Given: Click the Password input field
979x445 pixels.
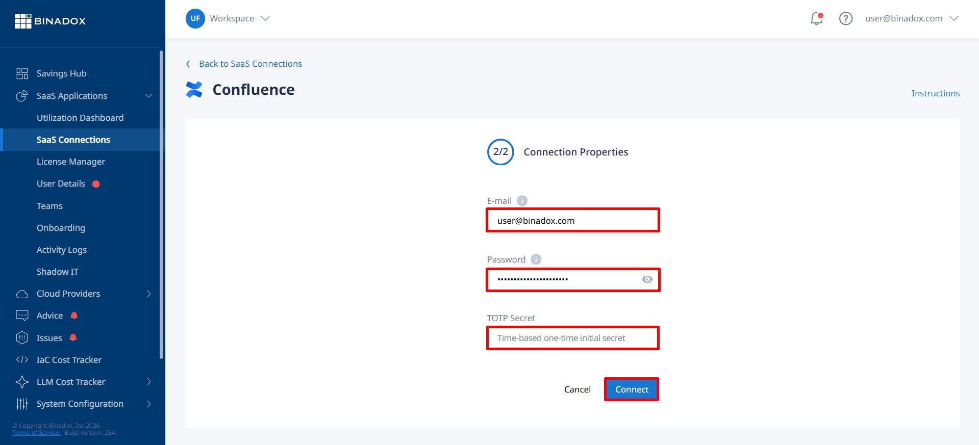Looking at the screenshot, I should (573, 279).
